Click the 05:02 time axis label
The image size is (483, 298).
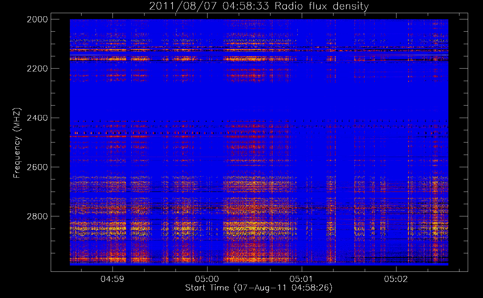[x=396, y=279]
